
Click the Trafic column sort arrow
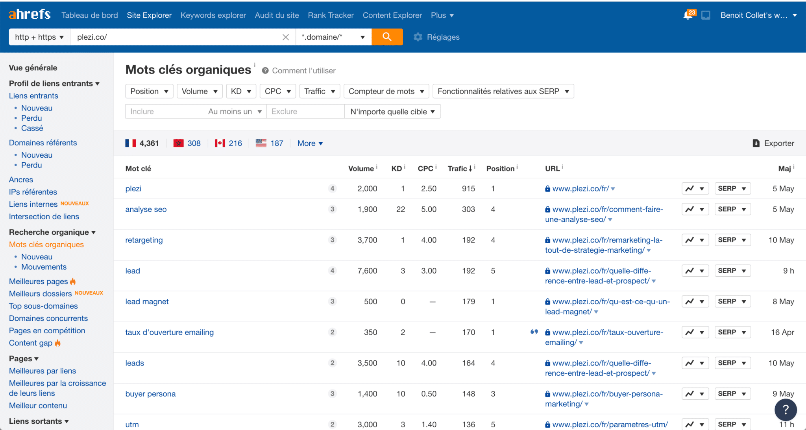(470, 169)
